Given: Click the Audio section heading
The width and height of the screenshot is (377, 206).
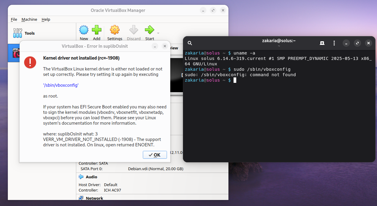Looking at the screenshot, I should click(x=92, y=177).
